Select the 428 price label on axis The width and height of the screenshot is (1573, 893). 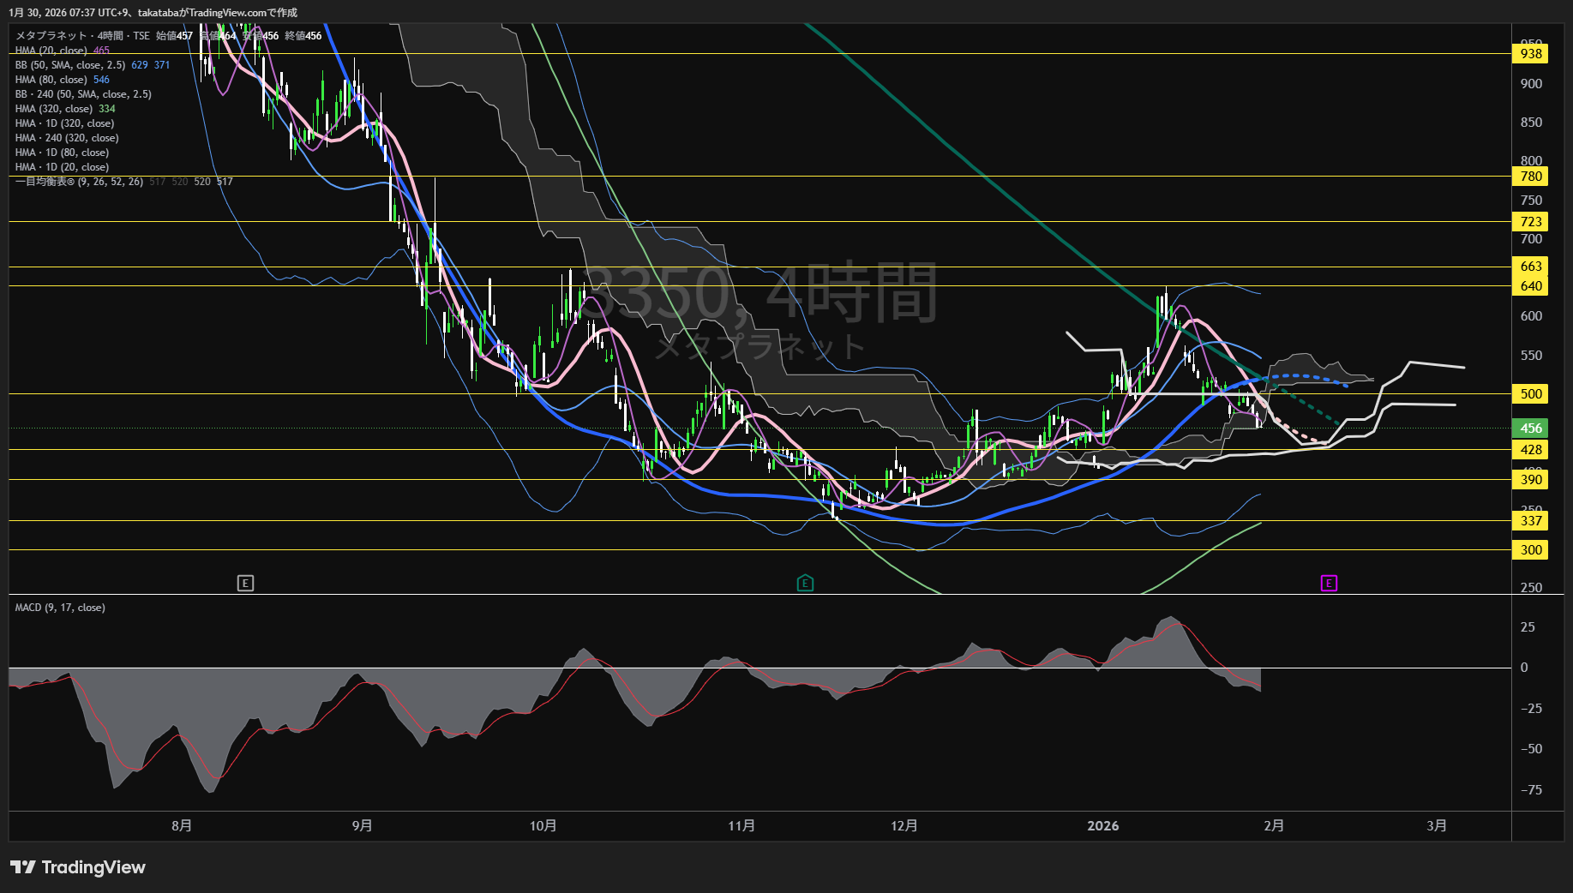[x=1531, y=450]
